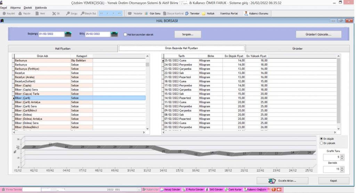
Task: Click the product list horizontal scrollbar
Action: [x=78, y=132]
